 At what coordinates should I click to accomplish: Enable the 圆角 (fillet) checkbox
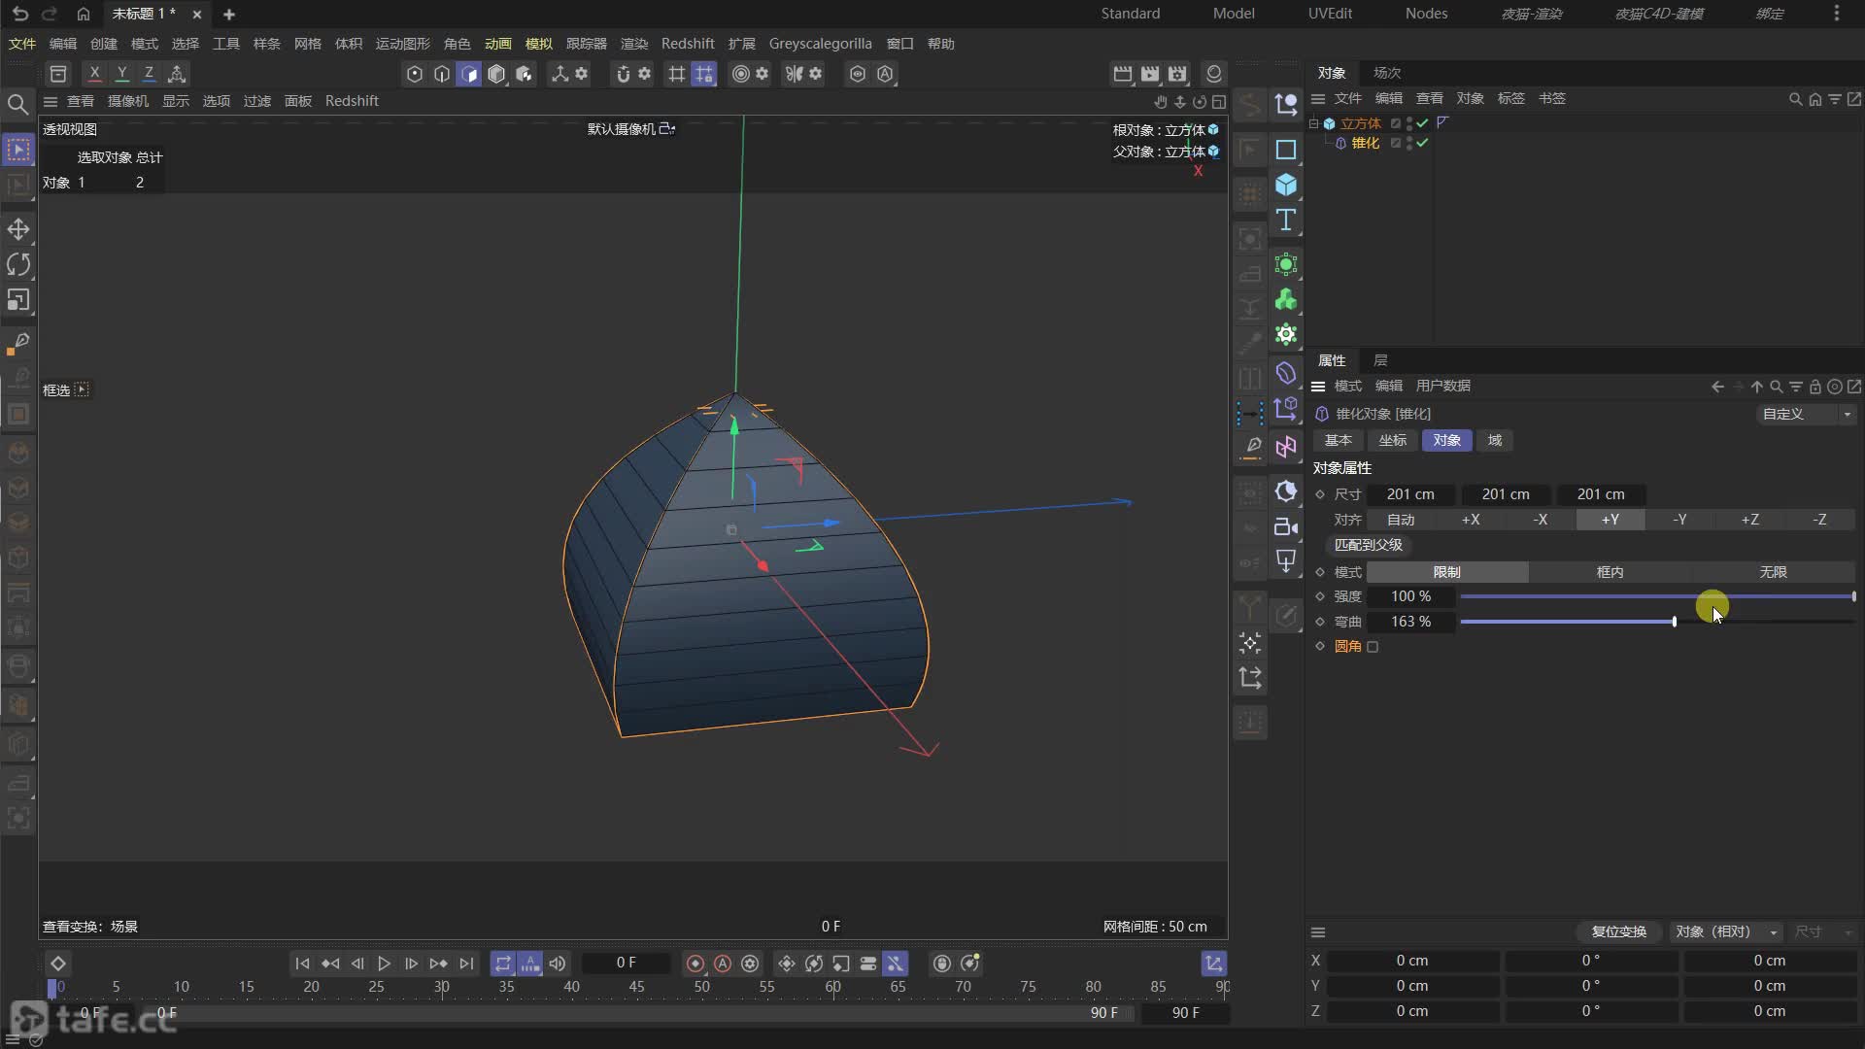click(1373, 647)
